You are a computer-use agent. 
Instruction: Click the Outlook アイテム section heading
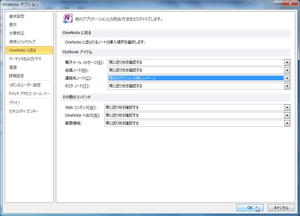(x=77, y=52)
